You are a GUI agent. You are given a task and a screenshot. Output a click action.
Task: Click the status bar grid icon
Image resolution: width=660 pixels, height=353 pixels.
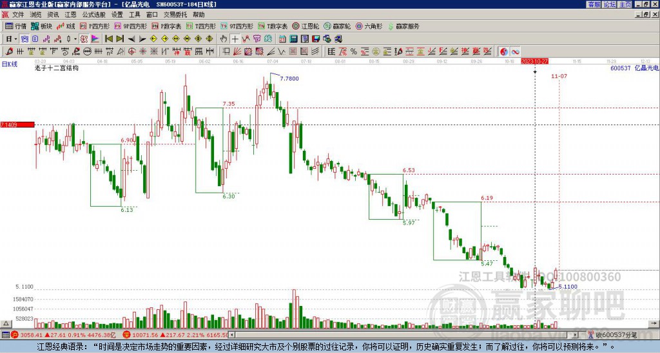coord(5,335)
